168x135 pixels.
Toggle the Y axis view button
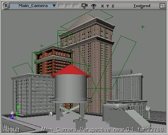tap(108, 6)
